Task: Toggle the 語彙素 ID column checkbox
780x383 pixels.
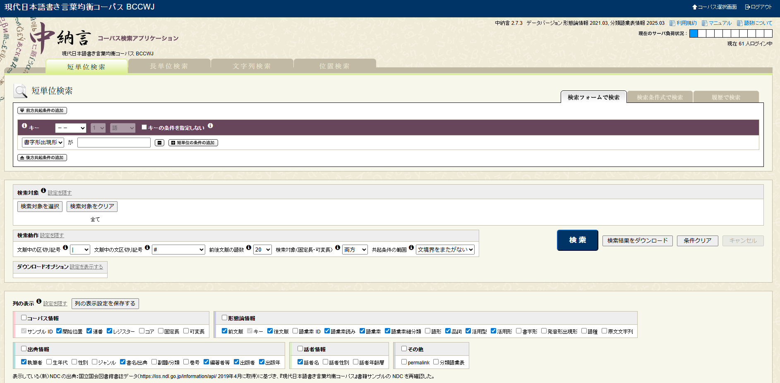Action: click(295, 331)
